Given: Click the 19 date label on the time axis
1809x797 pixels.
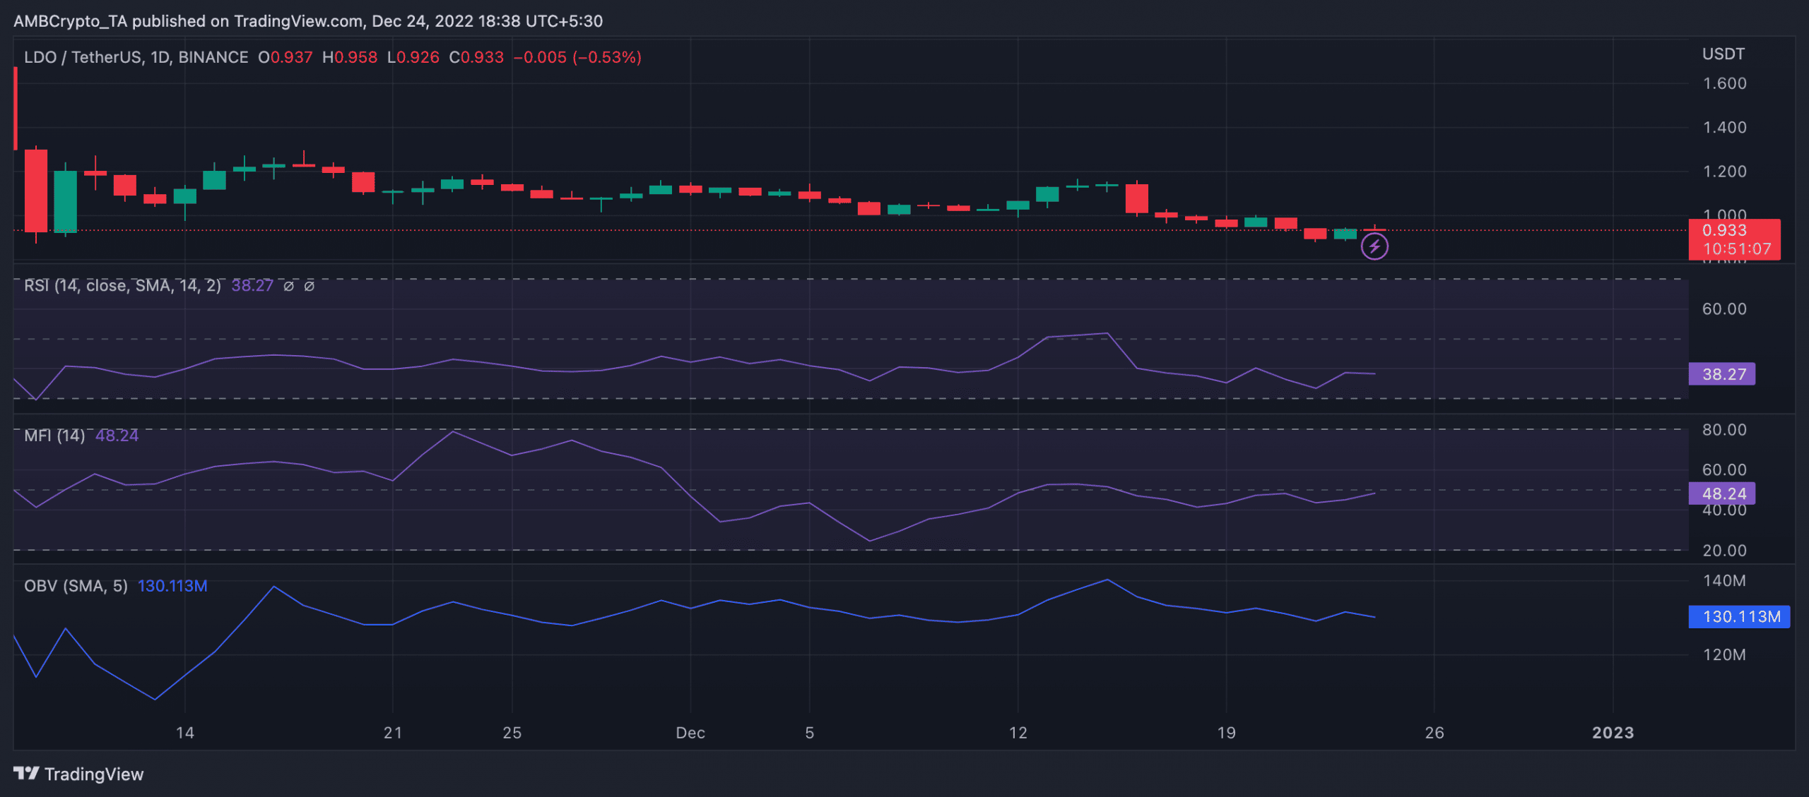Looking at the screenshot, I should 1227,733.
